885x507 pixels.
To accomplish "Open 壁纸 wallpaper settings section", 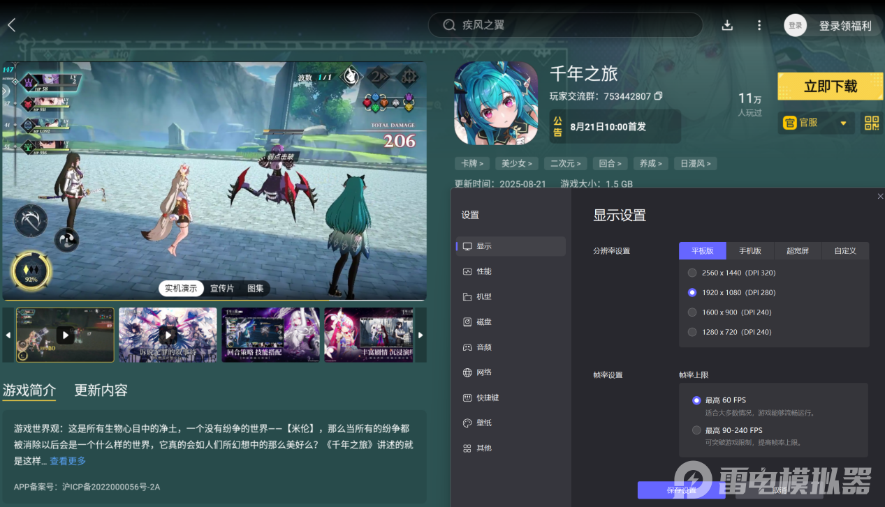I will (511, 423).
